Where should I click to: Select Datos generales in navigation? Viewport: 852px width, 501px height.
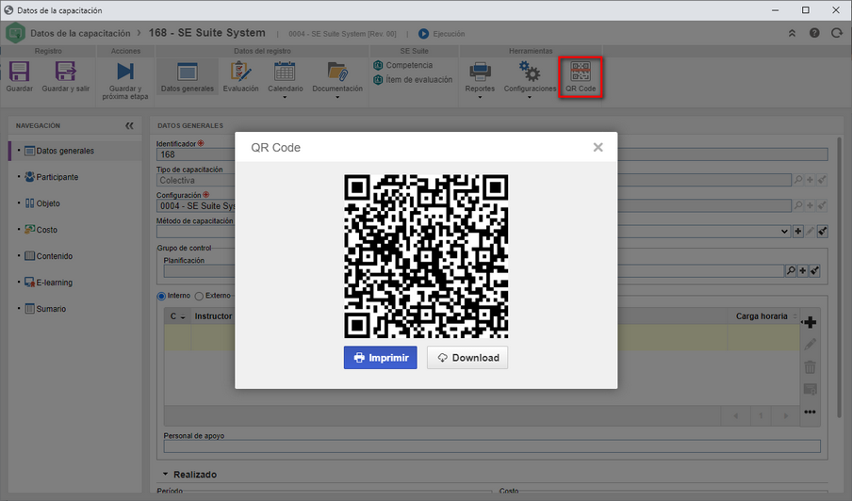point(75,151)
